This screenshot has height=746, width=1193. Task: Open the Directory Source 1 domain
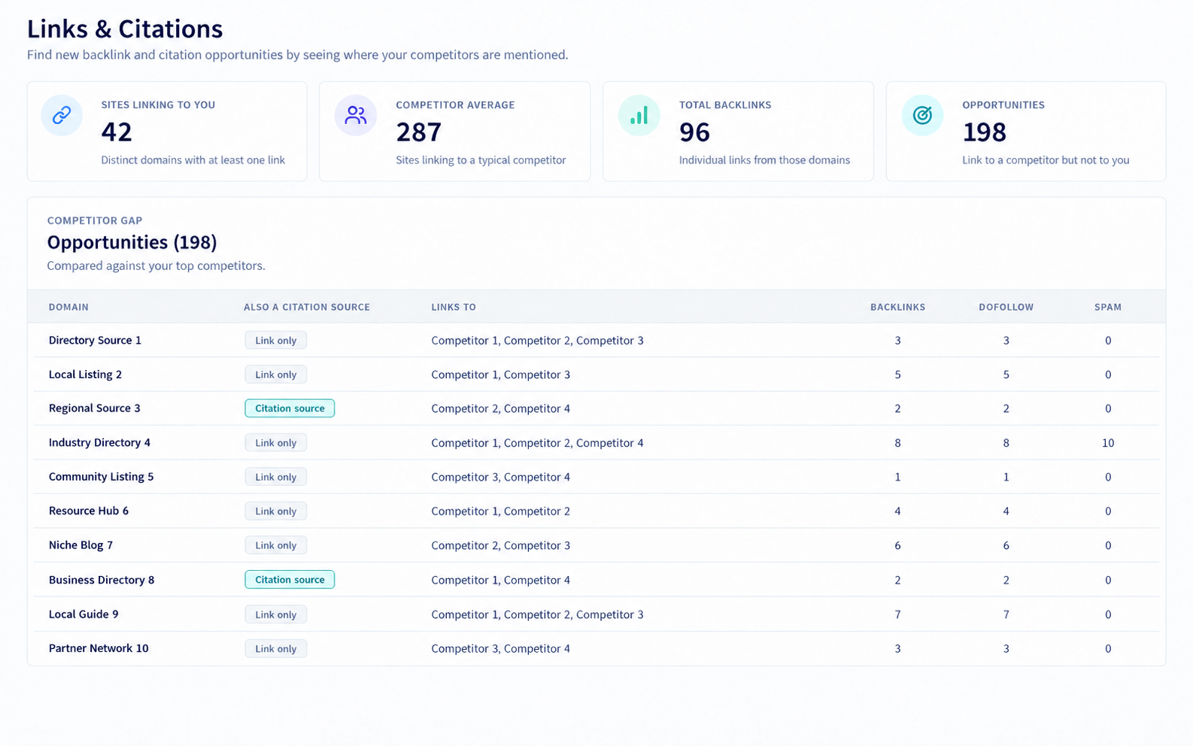(x=95, y=340)
